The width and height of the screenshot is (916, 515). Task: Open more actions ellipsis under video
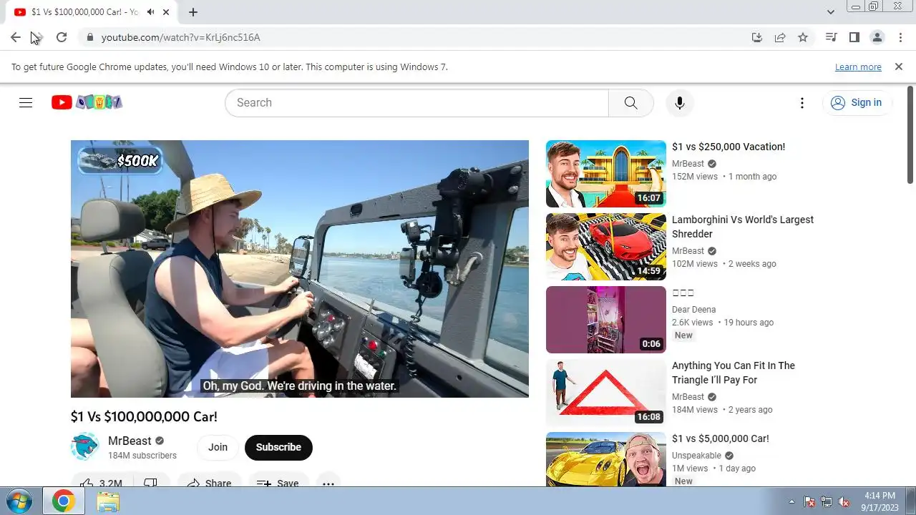[328, 483]
